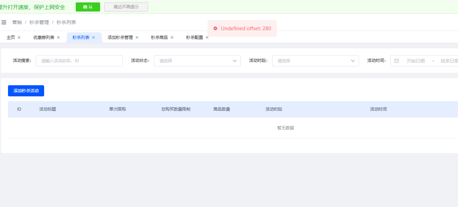
Task: Close the 优惠券列表 tab
Action: pyautogui.click(x=58, y=37)
